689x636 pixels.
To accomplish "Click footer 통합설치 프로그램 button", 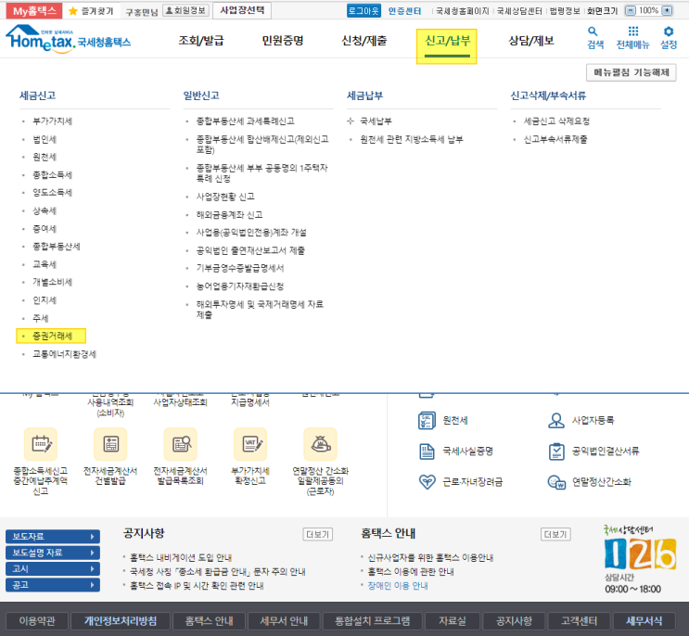I will pyautogui.click(x=372, y=621).
